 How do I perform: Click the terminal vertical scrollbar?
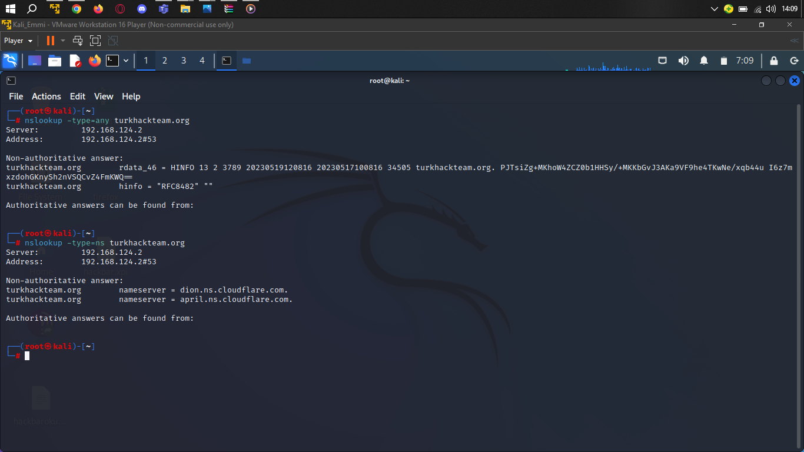799,277
